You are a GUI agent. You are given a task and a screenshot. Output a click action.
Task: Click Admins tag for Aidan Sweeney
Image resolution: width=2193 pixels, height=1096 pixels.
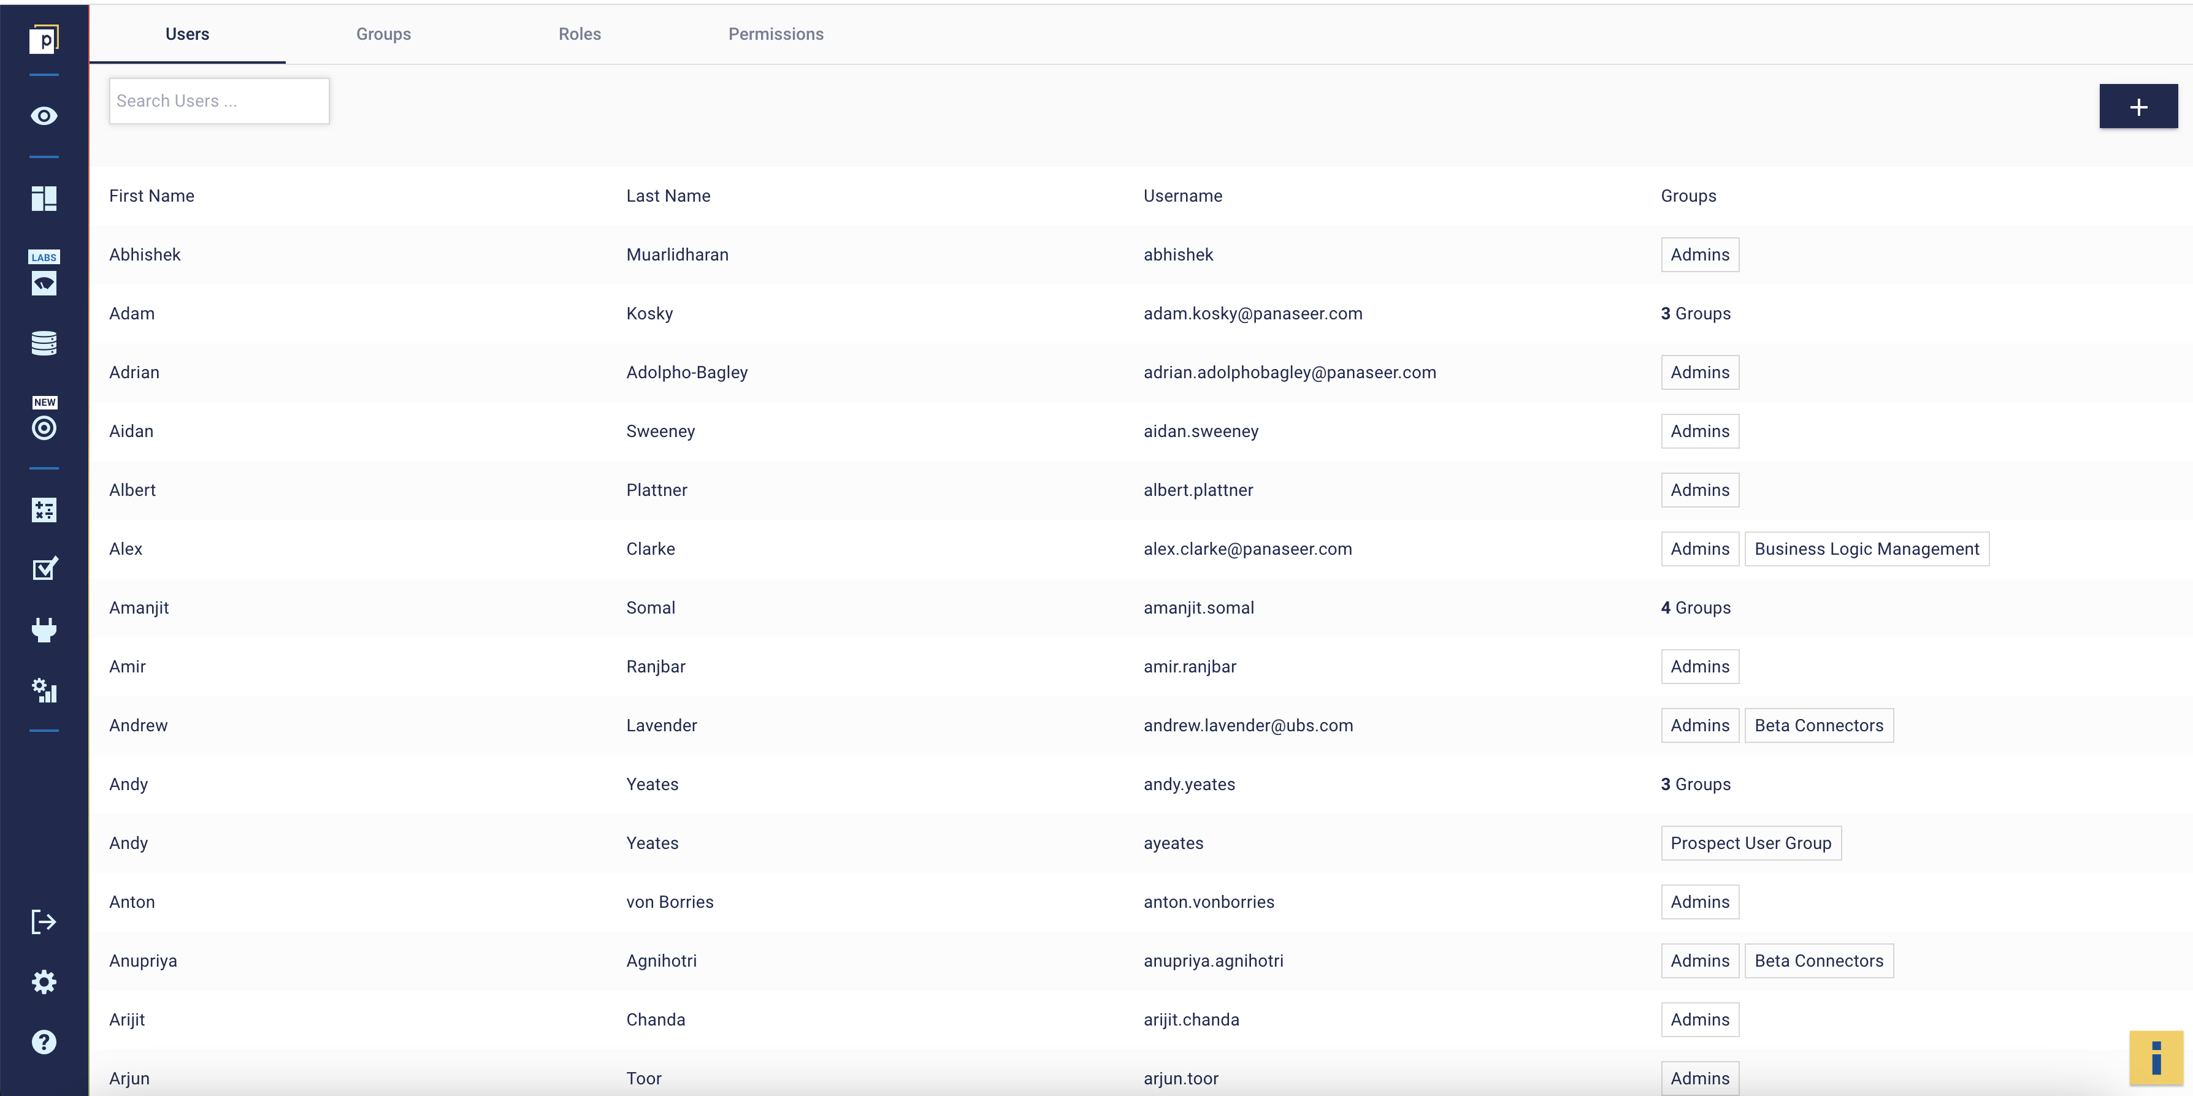1700,432
